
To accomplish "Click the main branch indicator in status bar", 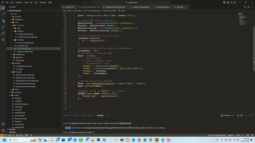I will coord(8,135).
